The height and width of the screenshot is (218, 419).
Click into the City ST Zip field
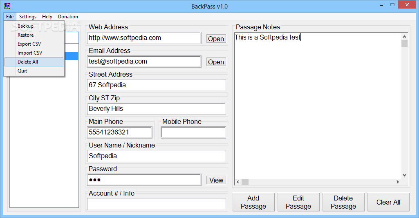[157, 109]
